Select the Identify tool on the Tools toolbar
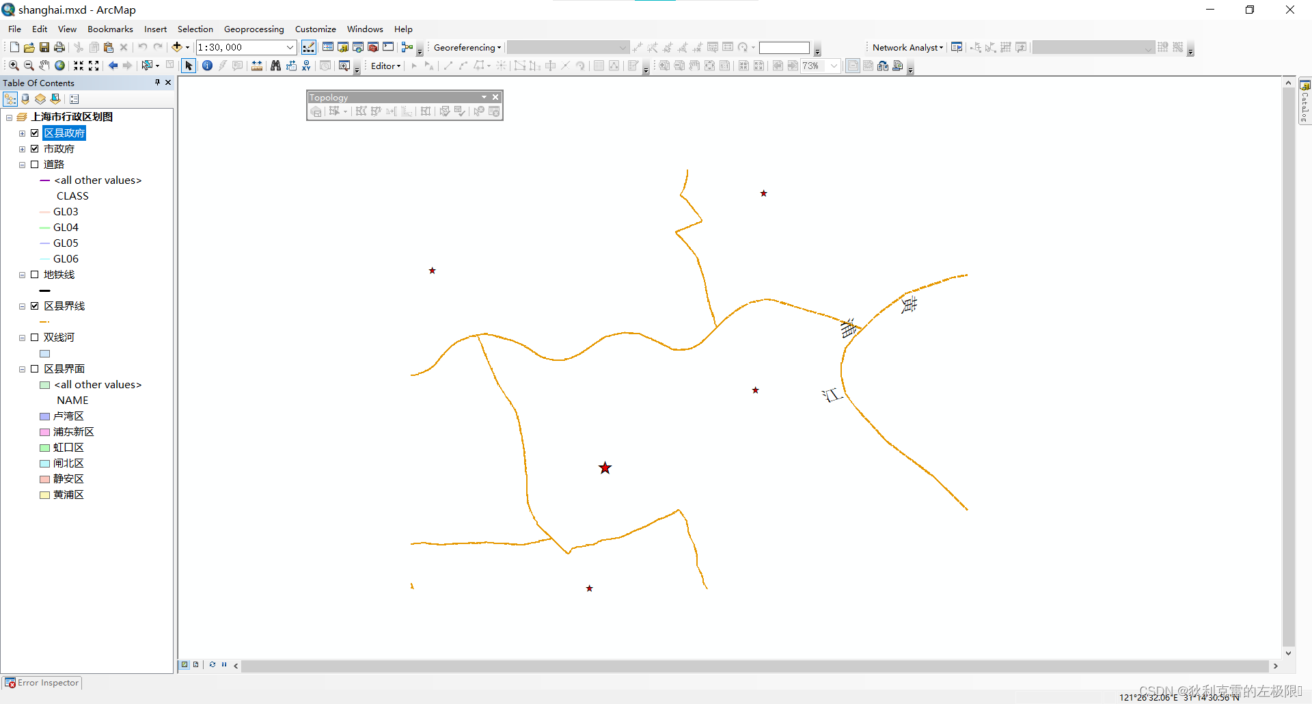 coord(207,66)
